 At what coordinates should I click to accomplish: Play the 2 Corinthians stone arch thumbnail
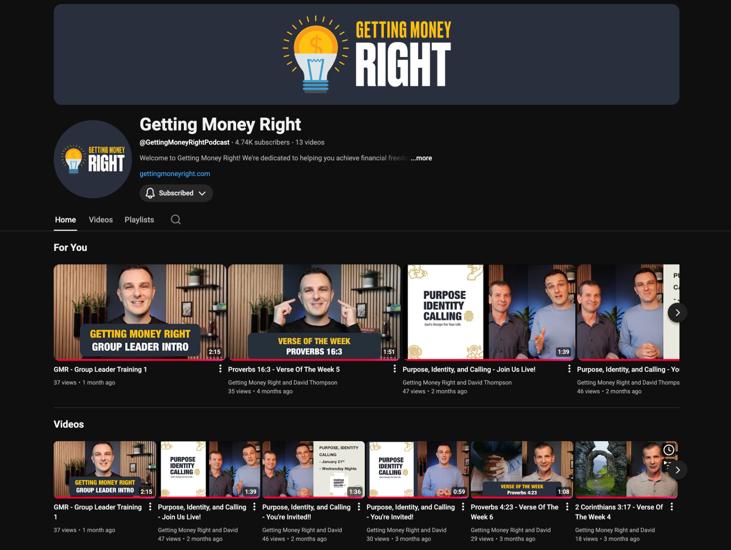[626, 470]
